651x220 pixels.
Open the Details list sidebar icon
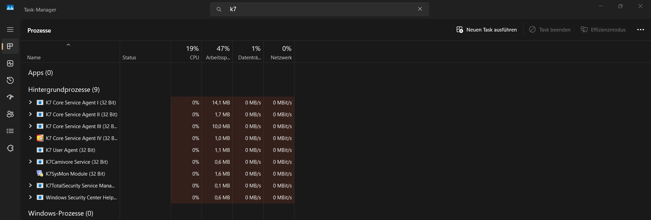click(10, 131)
